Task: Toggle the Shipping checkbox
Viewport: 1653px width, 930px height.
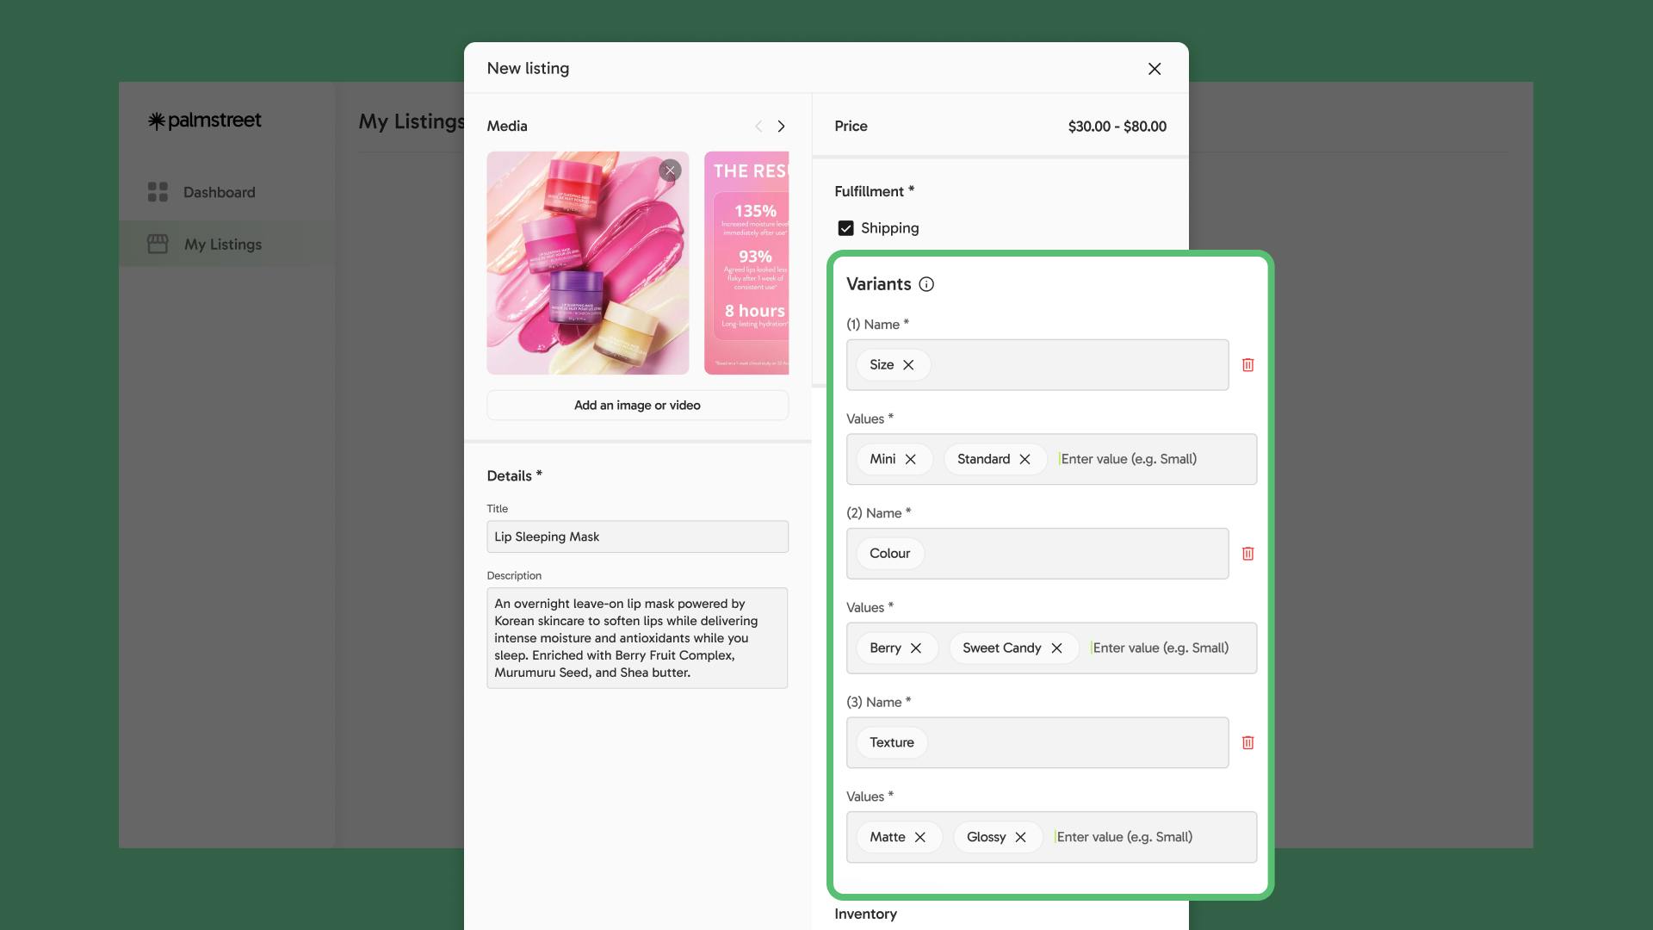Action: (x=845, y=228)
